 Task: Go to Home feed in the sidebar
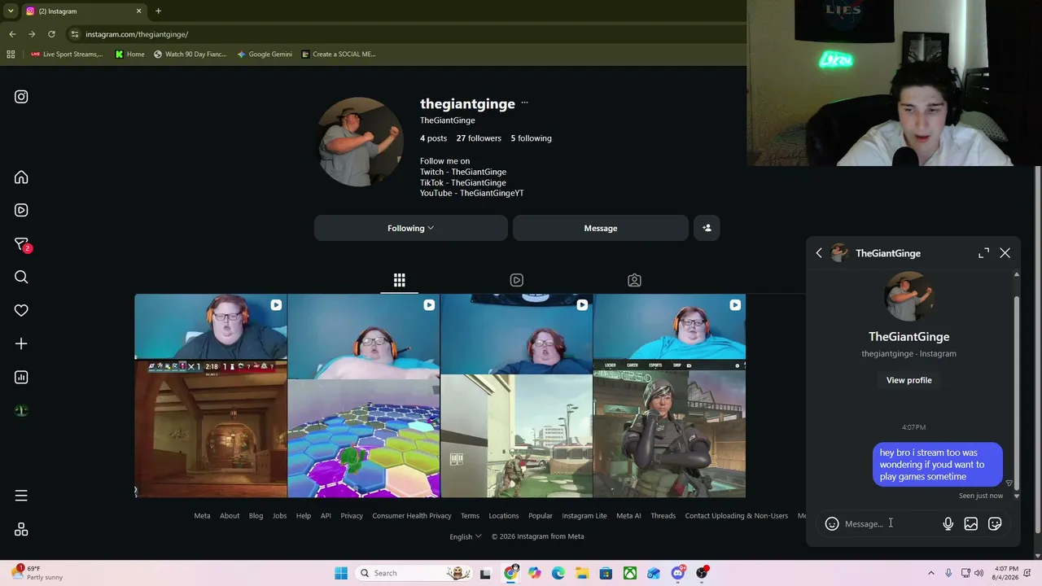coord(21,177)
